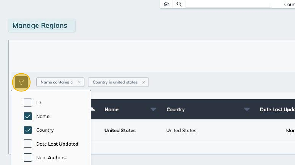The height and width of the screenshot is (165, 295).
Task: Uncheck the Country filter checkbox
Action: point(28,130)
